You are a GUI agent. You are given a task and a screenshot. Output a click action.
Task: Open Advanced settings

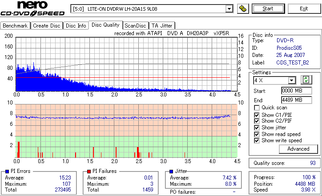click(x=298, y=149)
